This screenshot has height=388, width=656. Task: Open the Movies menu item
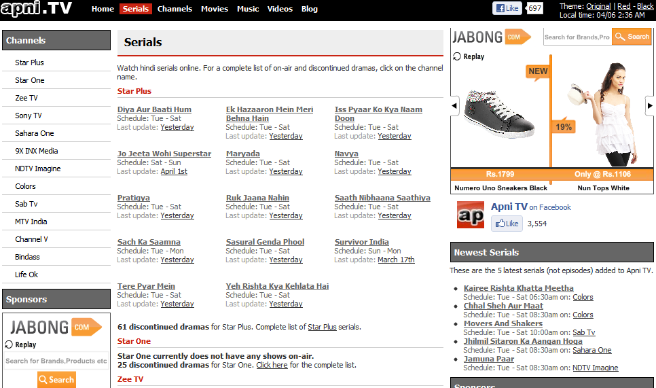pyautogui.click(x=215, y=9)
